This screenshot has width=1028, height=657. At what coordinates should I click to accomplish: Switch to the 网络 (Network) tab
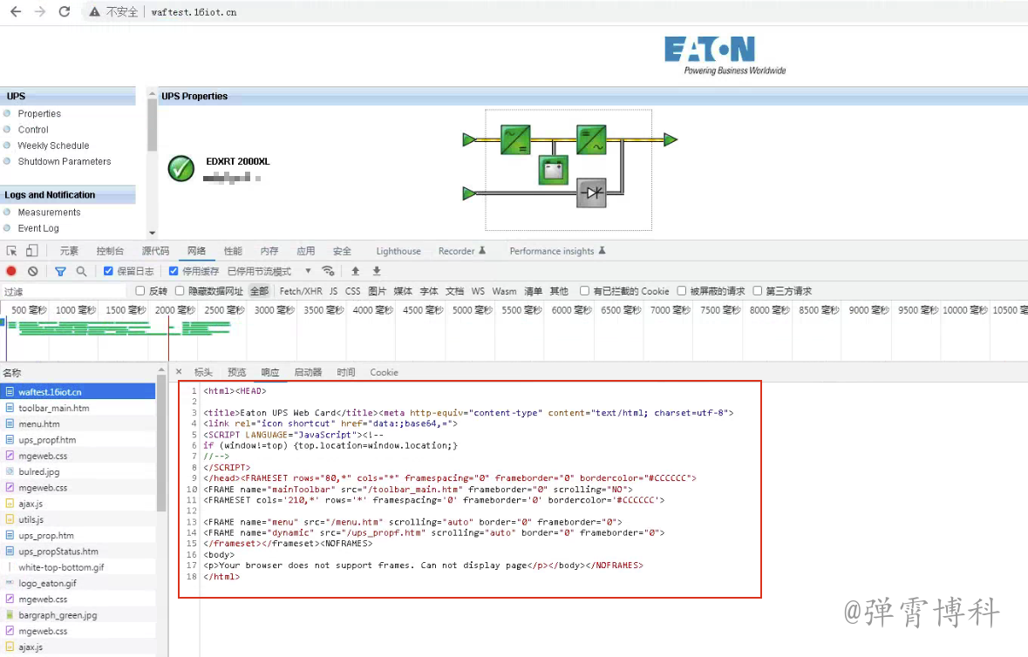pos(196,251)
